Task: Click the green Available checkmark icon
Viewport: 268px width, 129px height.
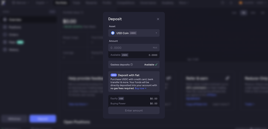Action: coord(156,65)
